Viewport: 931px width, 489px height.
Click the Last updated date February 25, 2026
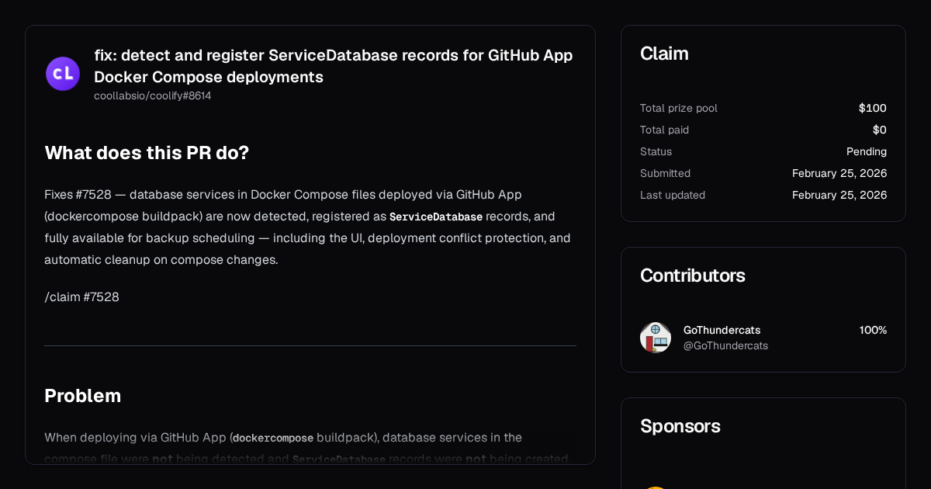pyautogui.click(x=839, y=195)
